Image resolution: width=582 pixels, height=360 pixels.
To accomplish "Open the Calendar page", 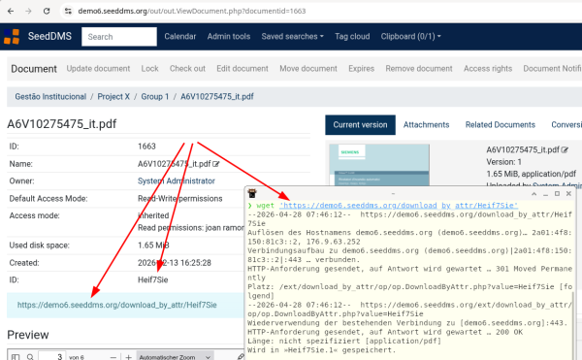I will coord(180,36).
